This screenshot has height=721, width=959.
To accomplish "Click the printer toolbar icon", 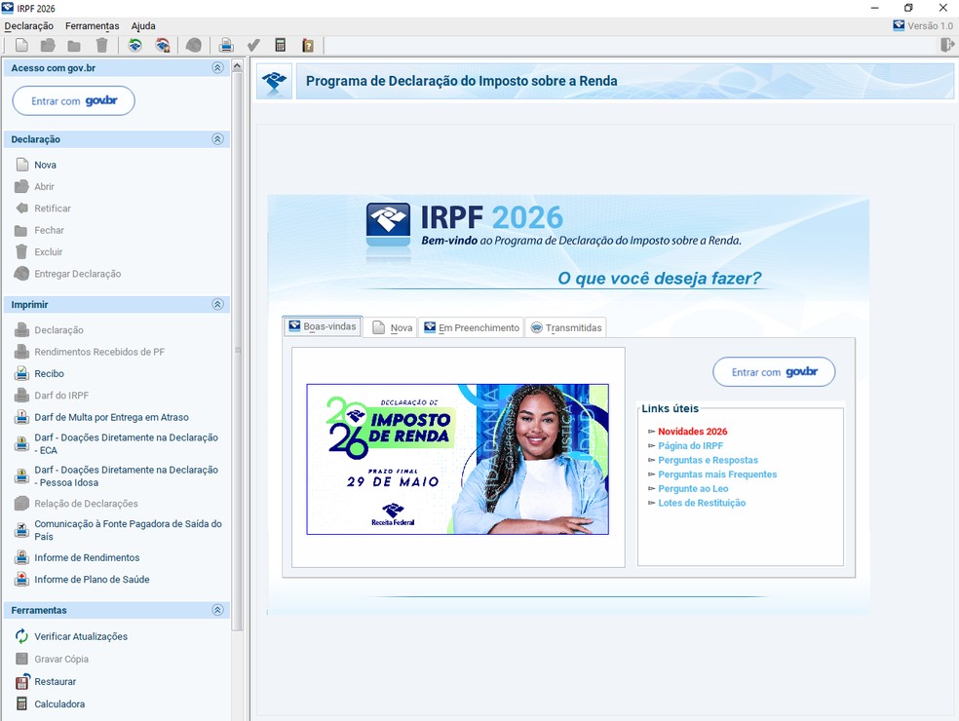I will (x=226, y=45).
